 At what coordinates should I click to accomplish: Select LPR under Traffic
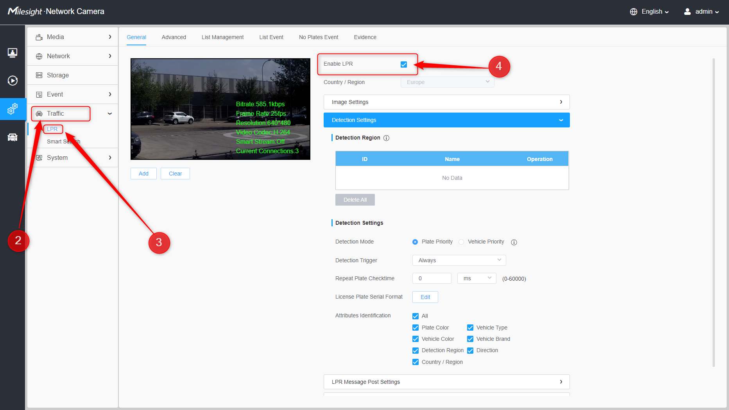pyautogui.click(x=52, y=129)
